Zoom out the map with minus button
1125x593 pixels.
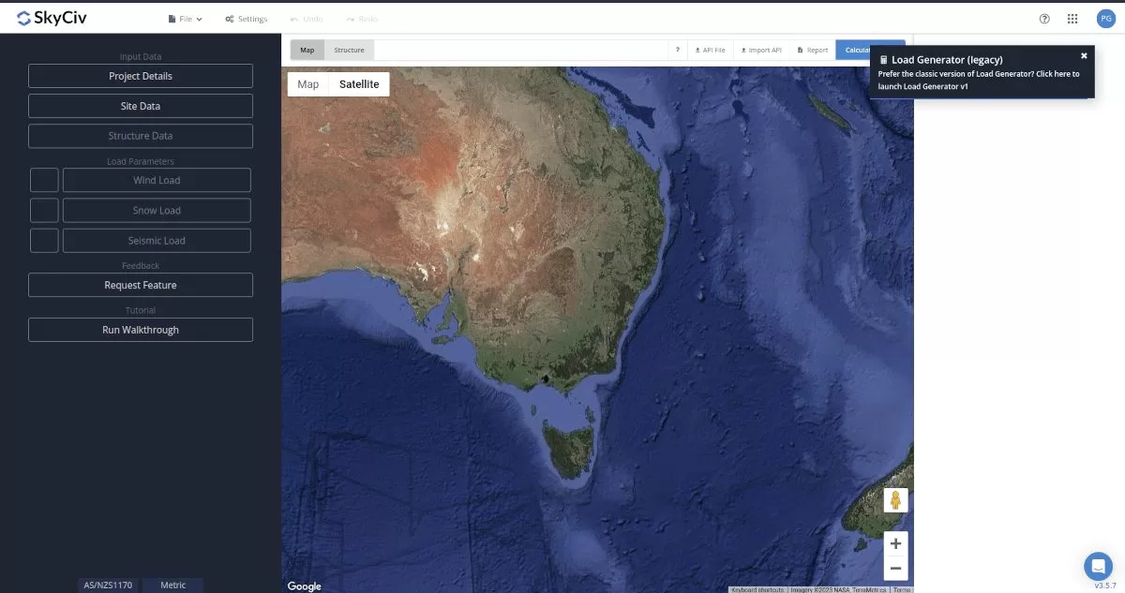pyautogui.click(x=895, y=568)
